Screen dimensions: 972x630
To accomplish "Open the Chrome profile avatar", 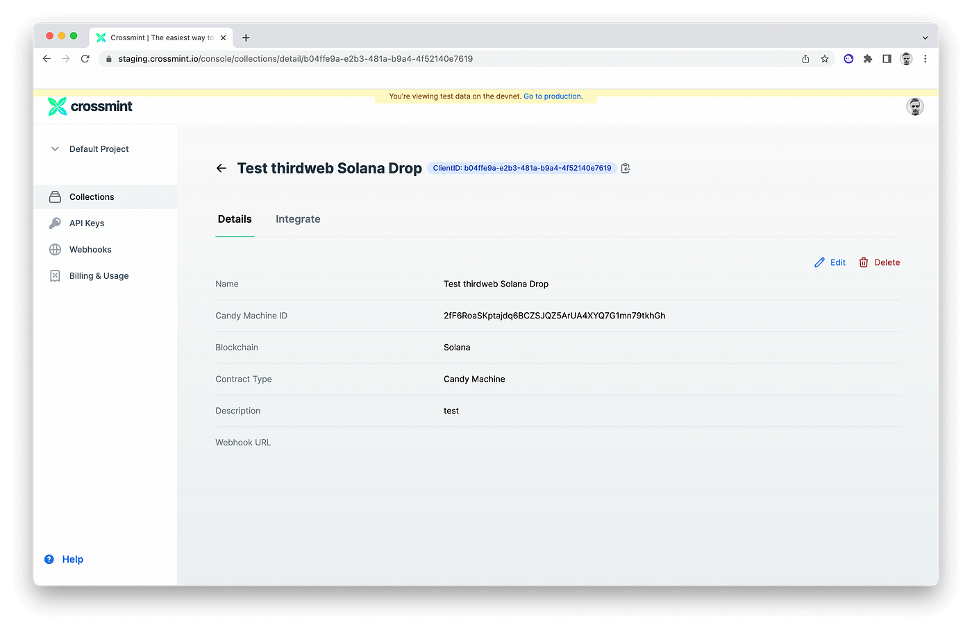I will pos(906,59).
